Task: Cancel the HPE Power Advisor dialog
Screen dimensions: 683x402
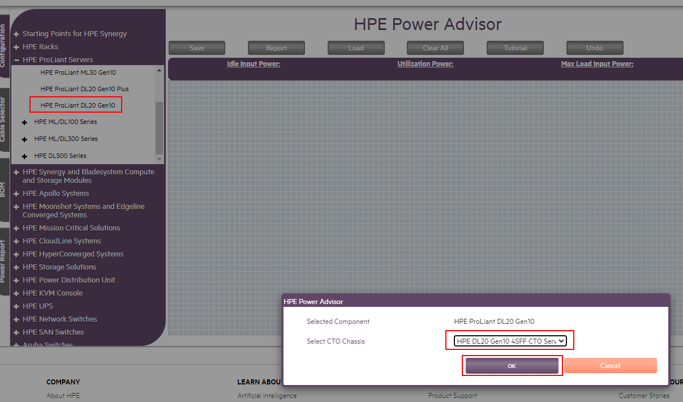Action: (x=610, y=366)
